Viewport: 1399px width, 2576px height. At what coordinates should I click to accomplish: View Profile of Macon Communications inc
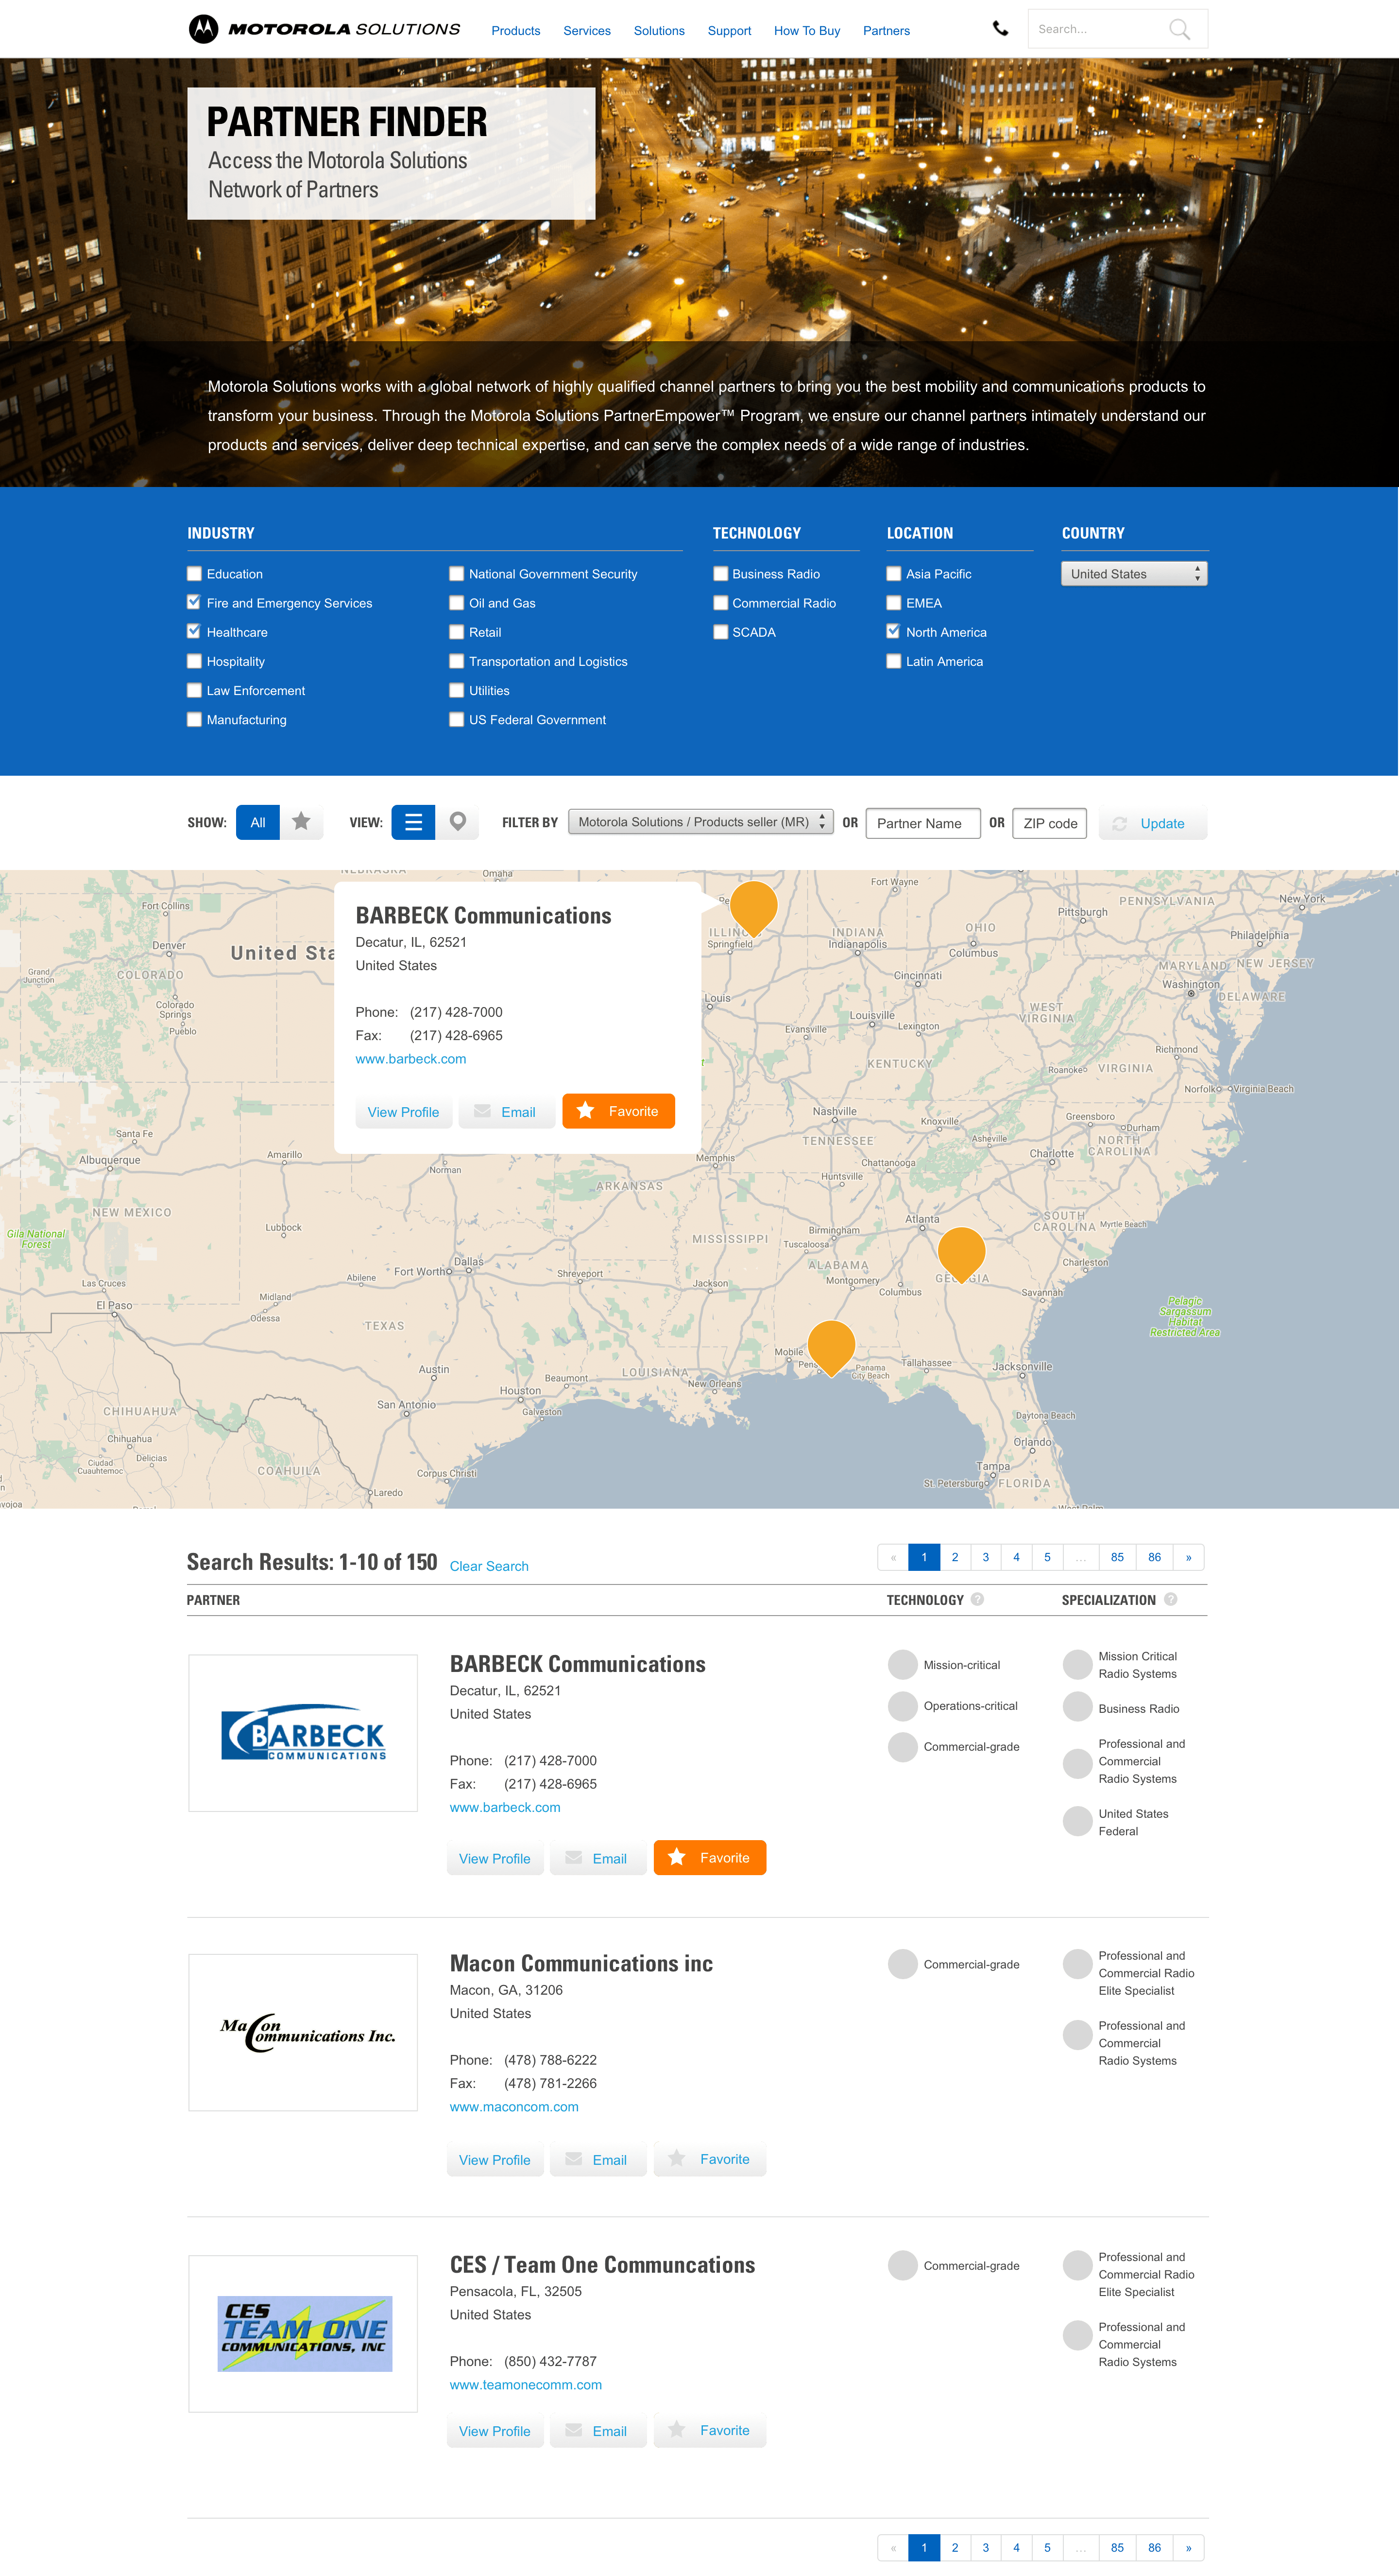(x=495, y=2160)
